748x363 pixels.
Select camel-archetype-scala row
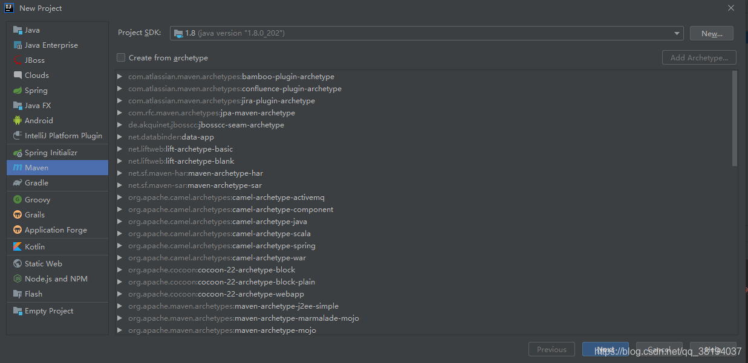423,234
